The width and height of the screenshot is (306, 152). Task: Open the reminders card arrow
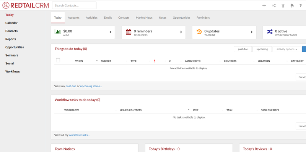[x=181, y=32]
